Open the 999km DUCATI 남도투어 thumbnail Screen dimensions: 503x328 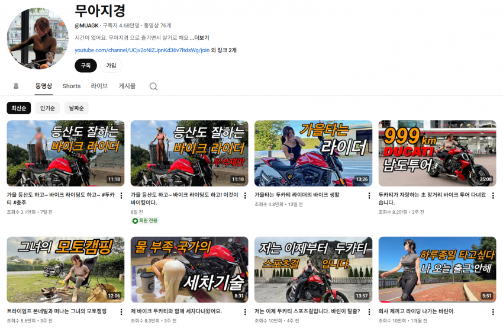pyautogui.click(x=437, y=153)
